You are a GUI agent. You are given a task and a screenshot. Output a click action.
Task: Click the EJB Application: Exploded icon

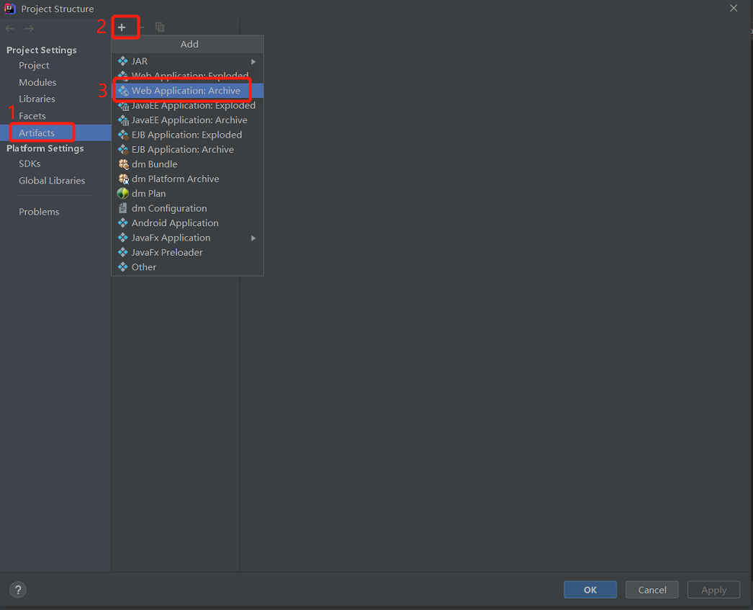[123, 135]
